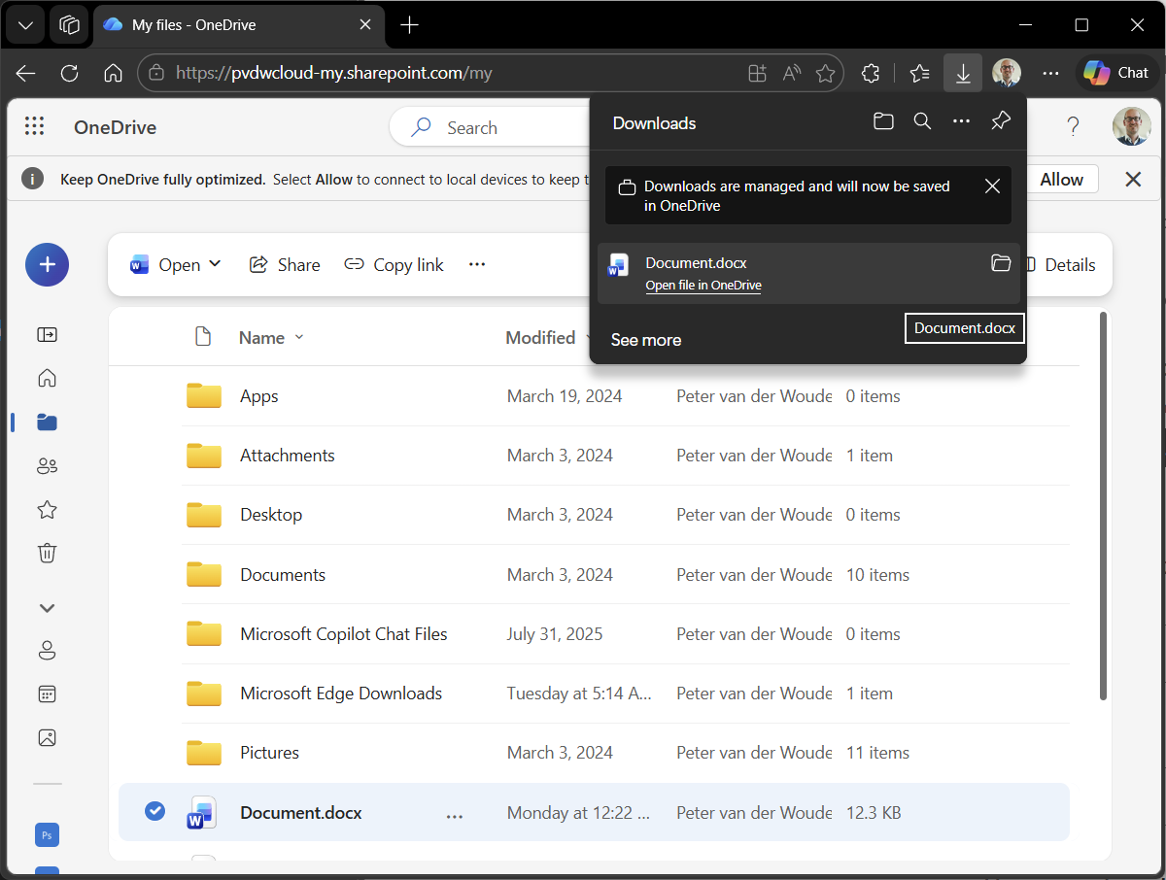Open the Shared people icon in sidebar
Image resolution: width=1166 pixels, height=880 pixels.
click(47, 466)
